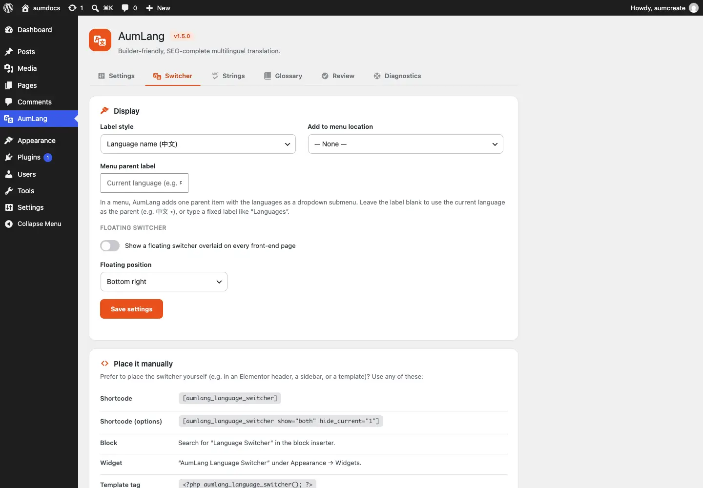Click the Pages icon in sidebar

coord(9,85)
